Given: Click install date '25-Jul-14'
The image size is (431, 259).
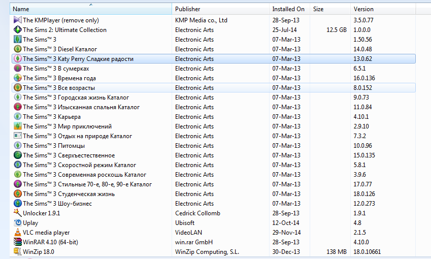Looking at the screenshot, I should pyautogui.click(x=284, y=29).
